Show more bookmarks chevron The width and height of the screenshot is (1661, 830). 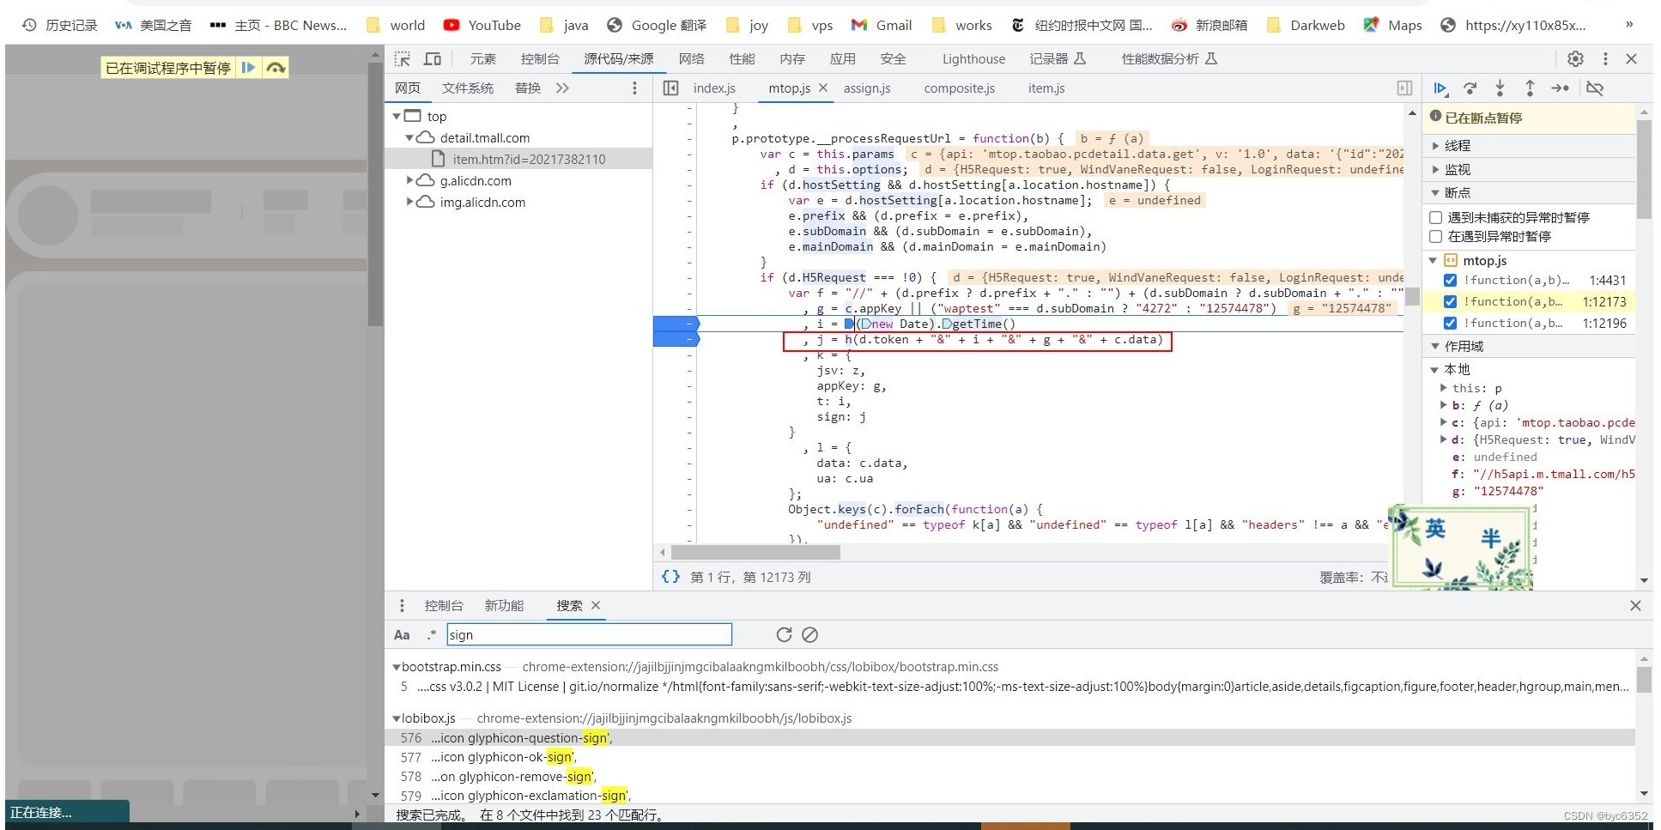1629,25
